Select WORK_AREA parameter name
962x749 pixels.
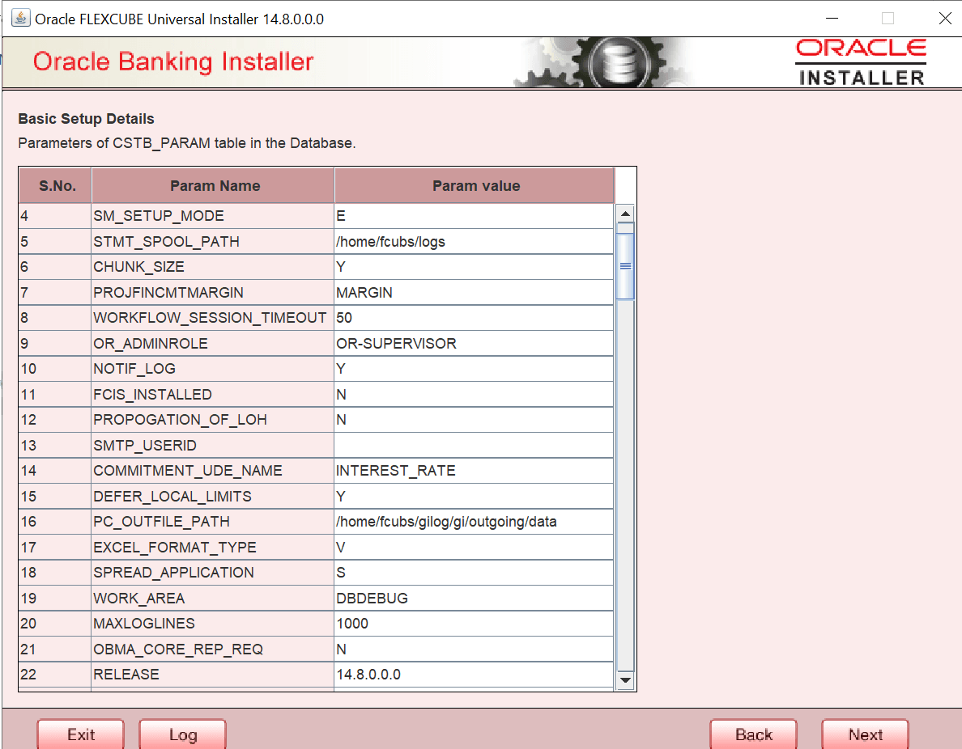[213, 598]
